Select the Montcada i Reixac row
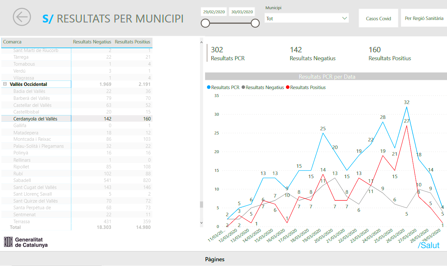 pos(77,139)
